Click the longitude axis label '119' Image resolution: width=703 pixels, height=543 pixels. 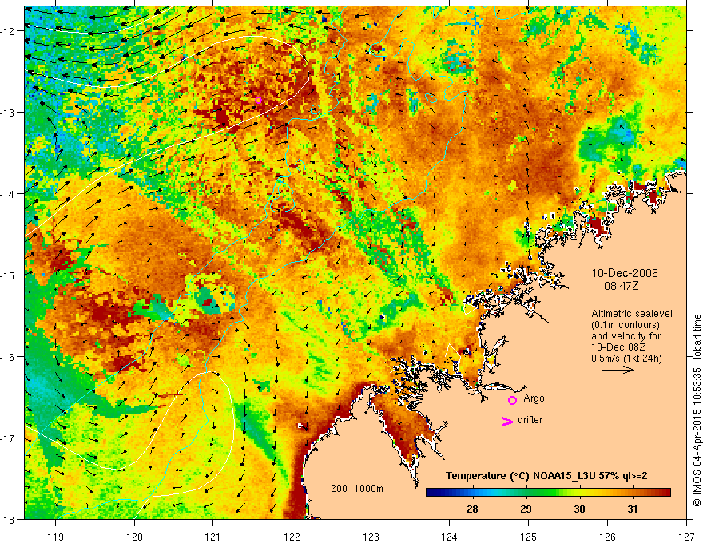[56, 537]
